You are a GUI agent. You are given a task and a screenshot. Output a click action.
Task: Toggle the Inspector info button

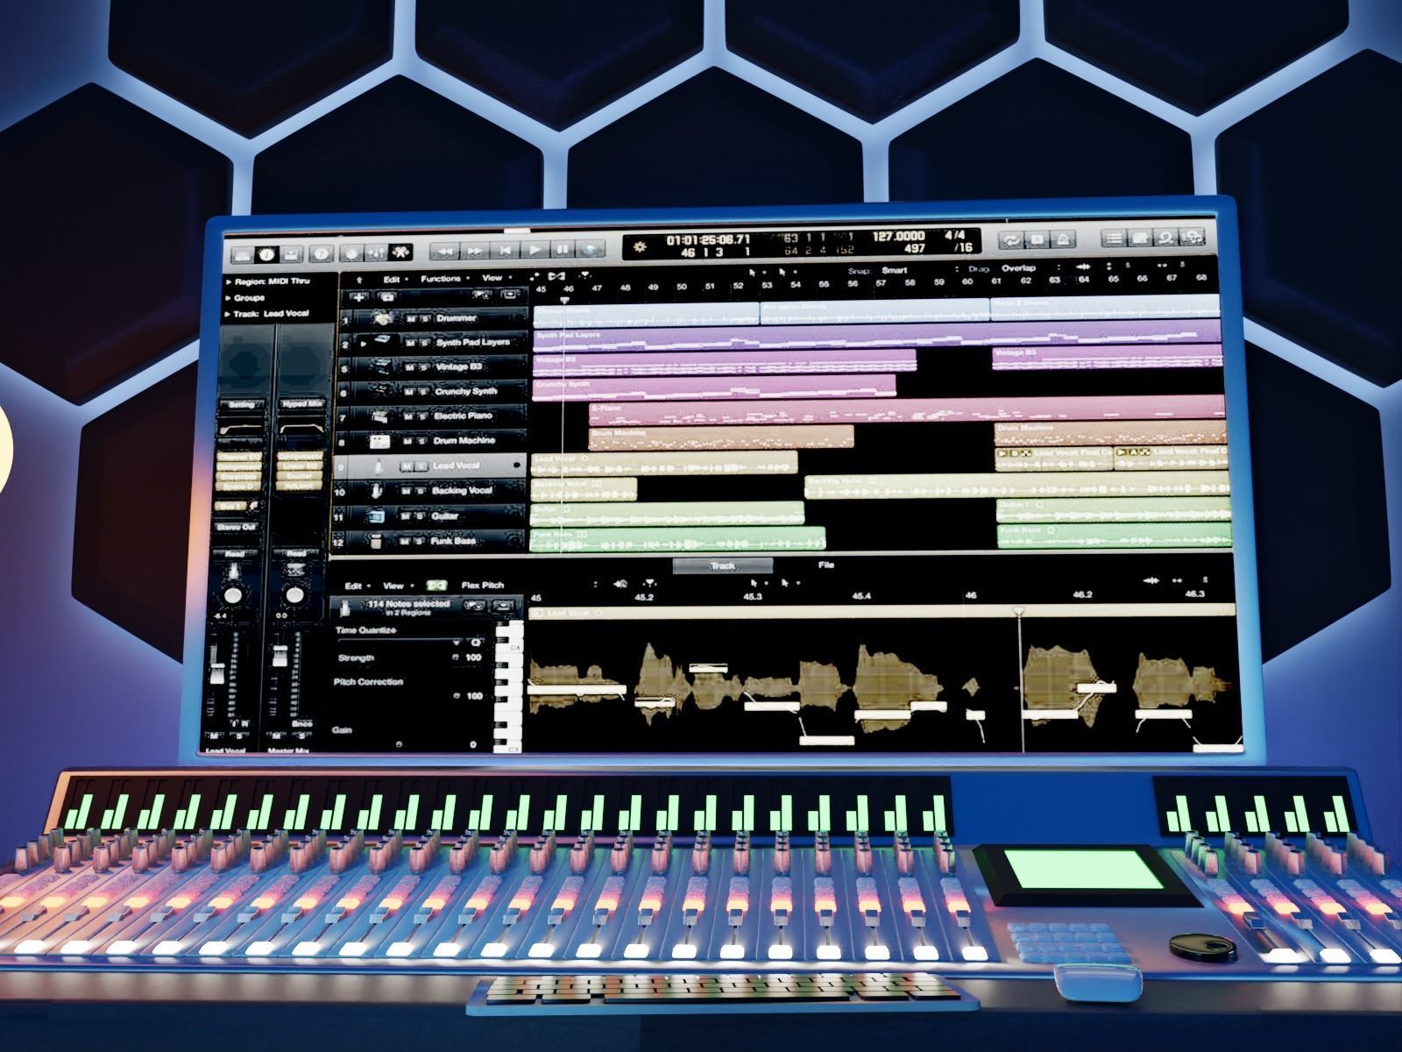pos(267,254)
